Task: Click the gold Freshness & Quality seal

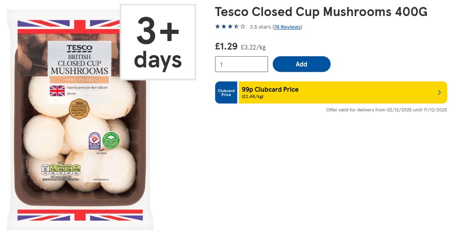Action: pyautogui.click(x=78, y=110)
